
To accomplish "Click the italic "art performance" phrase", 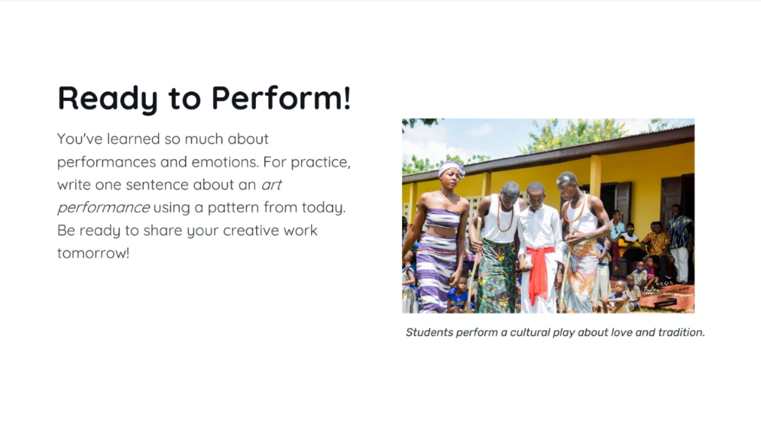I will point(103,207).
